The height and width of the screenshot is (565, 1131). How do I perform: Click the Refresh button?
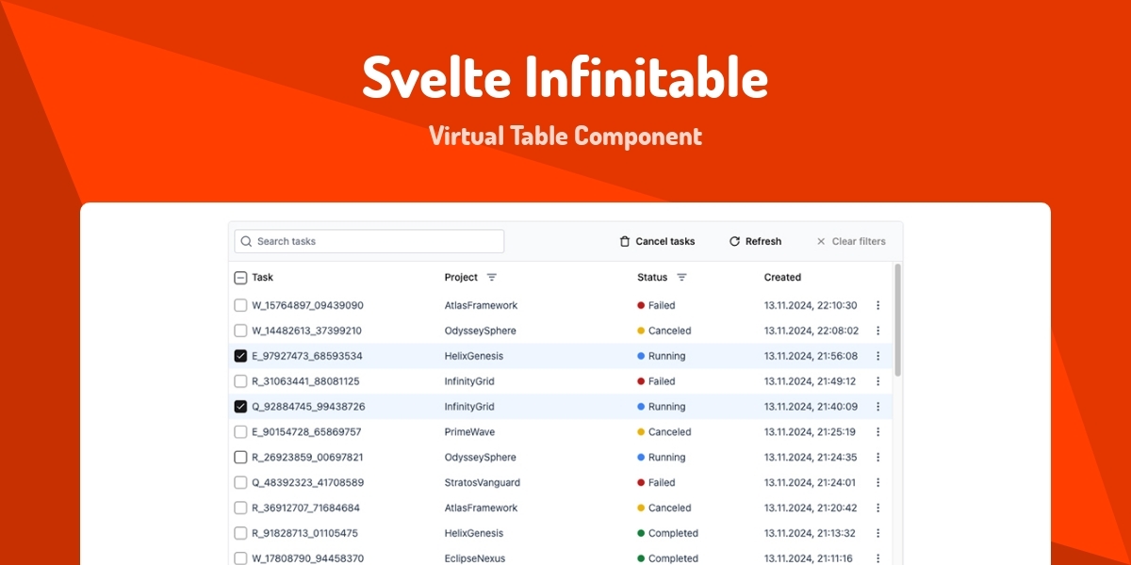click(x=755, y=241)
